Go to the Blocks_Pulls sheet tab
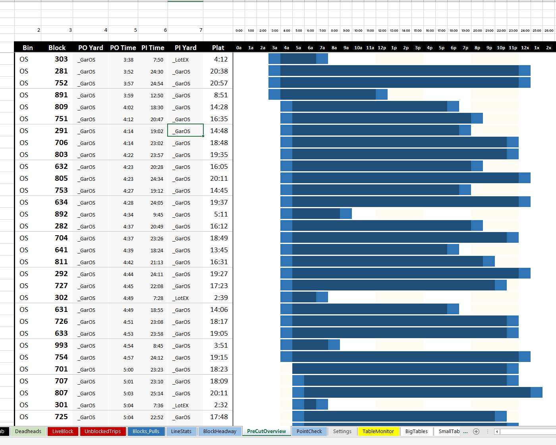 pos(146,431)
